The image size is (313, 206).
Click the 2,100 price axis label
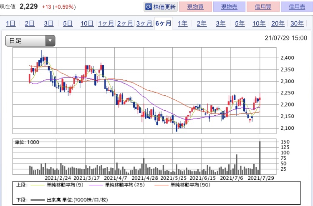[x=287, y=128]
